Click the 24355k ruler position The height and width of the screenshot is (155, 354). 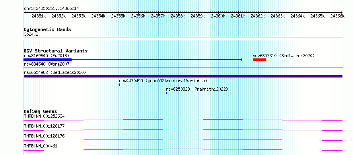118,16
